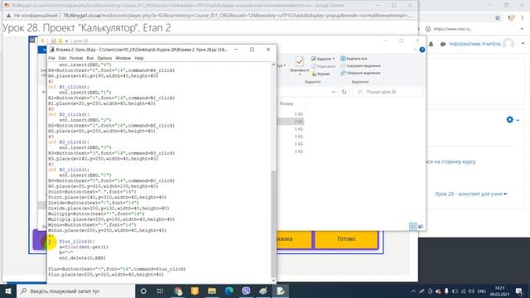Viewport: 530px width, 298px height.
Task: Click Виділити все in Explorer ribbon
Action: [354, 59]
